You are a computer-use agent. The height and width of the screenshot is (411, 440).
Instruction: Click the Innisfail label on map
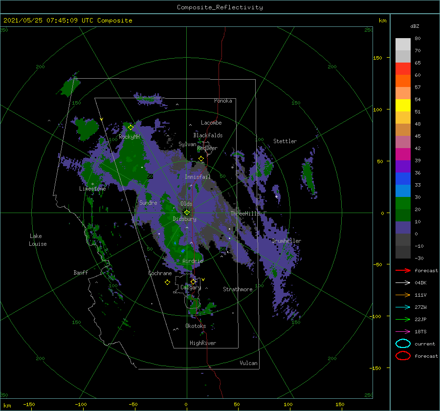click(x=198, y=177)
